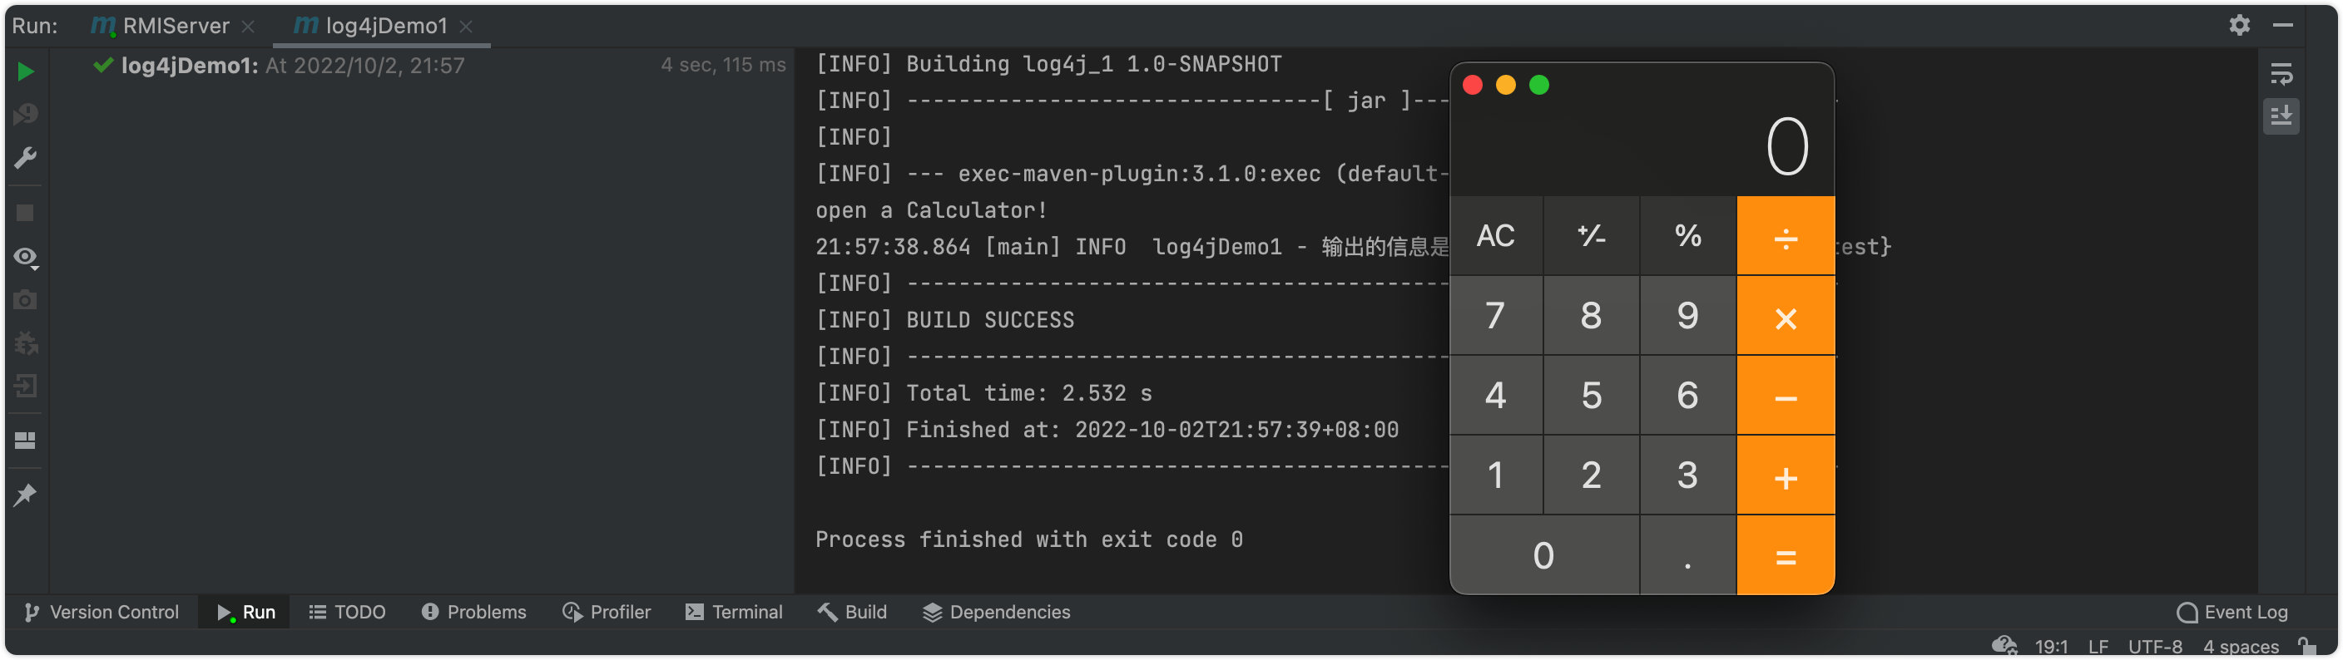Open the Terminal tool window
Screen dimensions: 2343x660
[733, 612]
